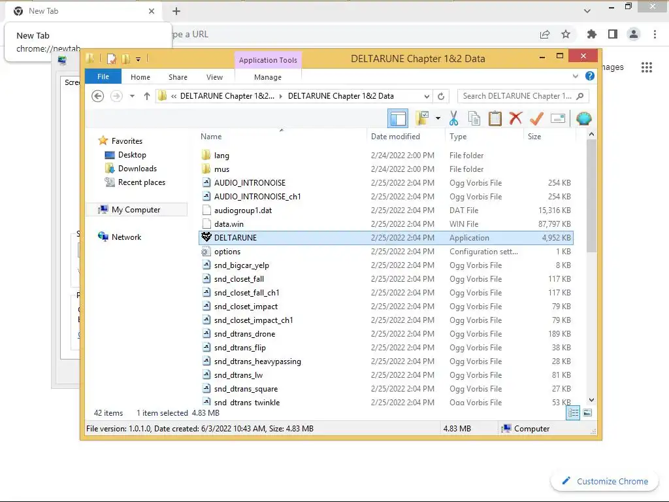Image resolution: width=669 pixels, height=502 pixels.
Task: Toggle the navigation pane layout icon
Action: click(398, 119)
